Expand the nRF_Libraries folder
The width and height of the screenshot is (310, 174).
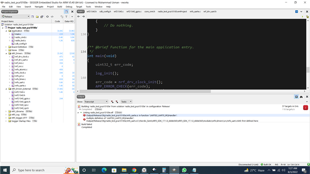[6, 112]
